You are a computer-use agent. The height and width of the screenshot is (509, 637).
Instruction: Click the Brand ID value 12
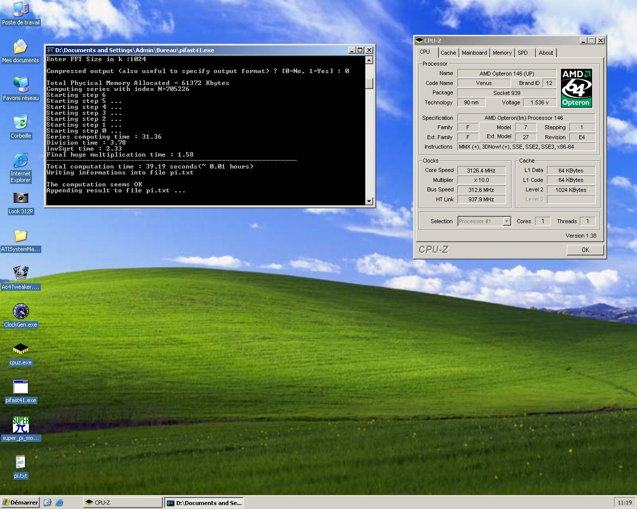click(549, 83)
